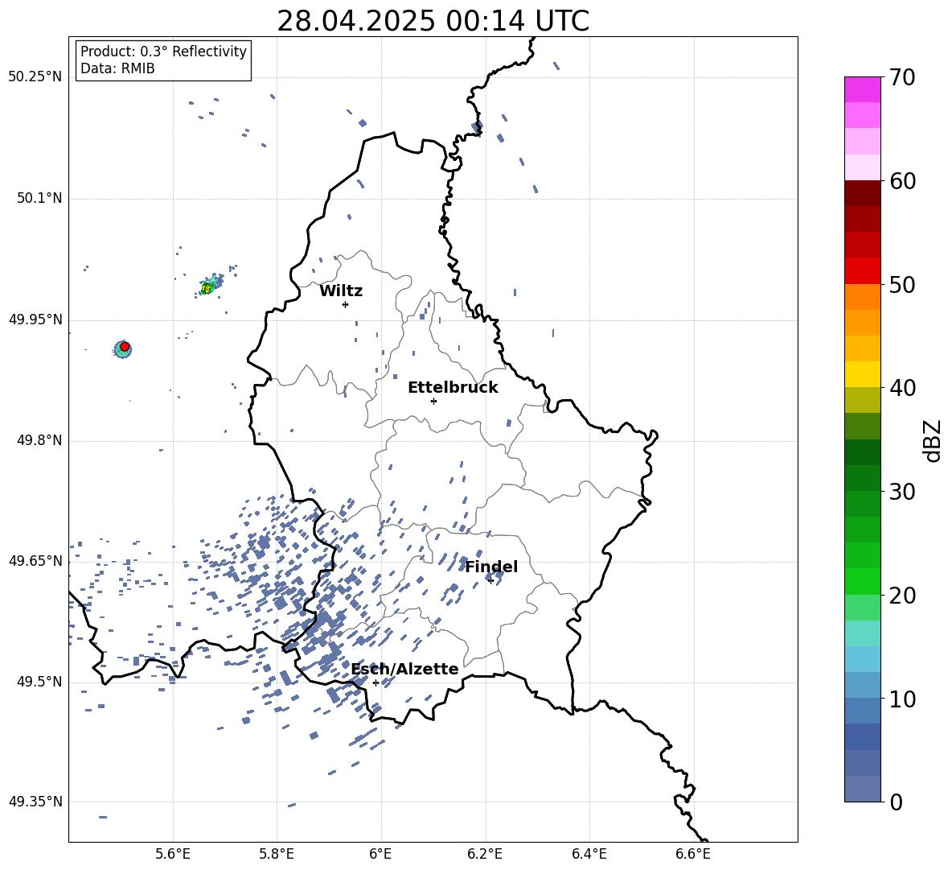Click the 6.6°E longitude label

click(x=693, y=854)
